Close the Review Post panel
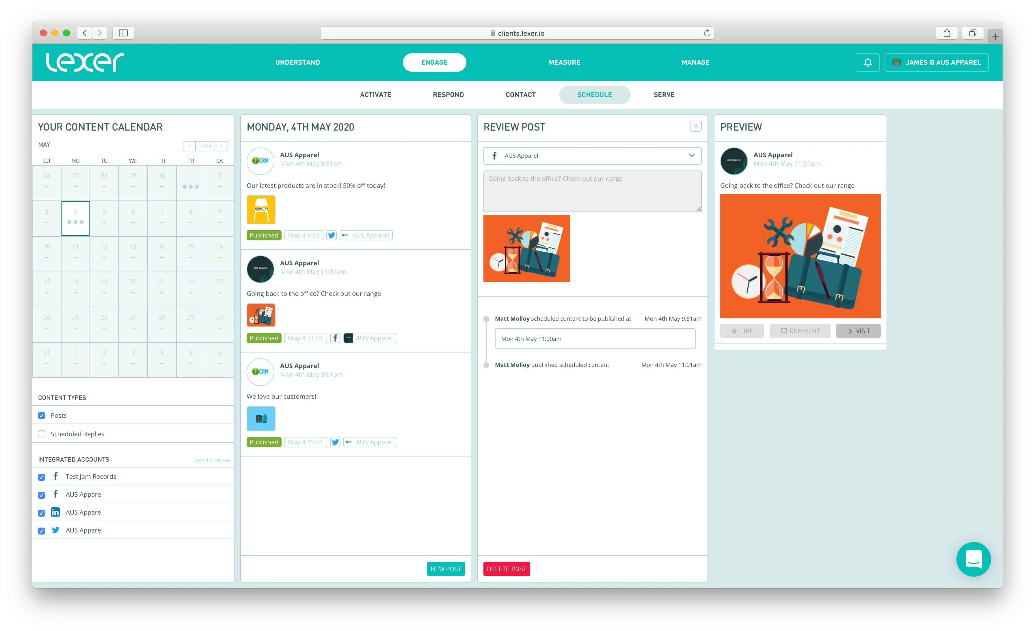This screenshot has width=1035, height=631. pyautogui.click(x=696, y=127)
